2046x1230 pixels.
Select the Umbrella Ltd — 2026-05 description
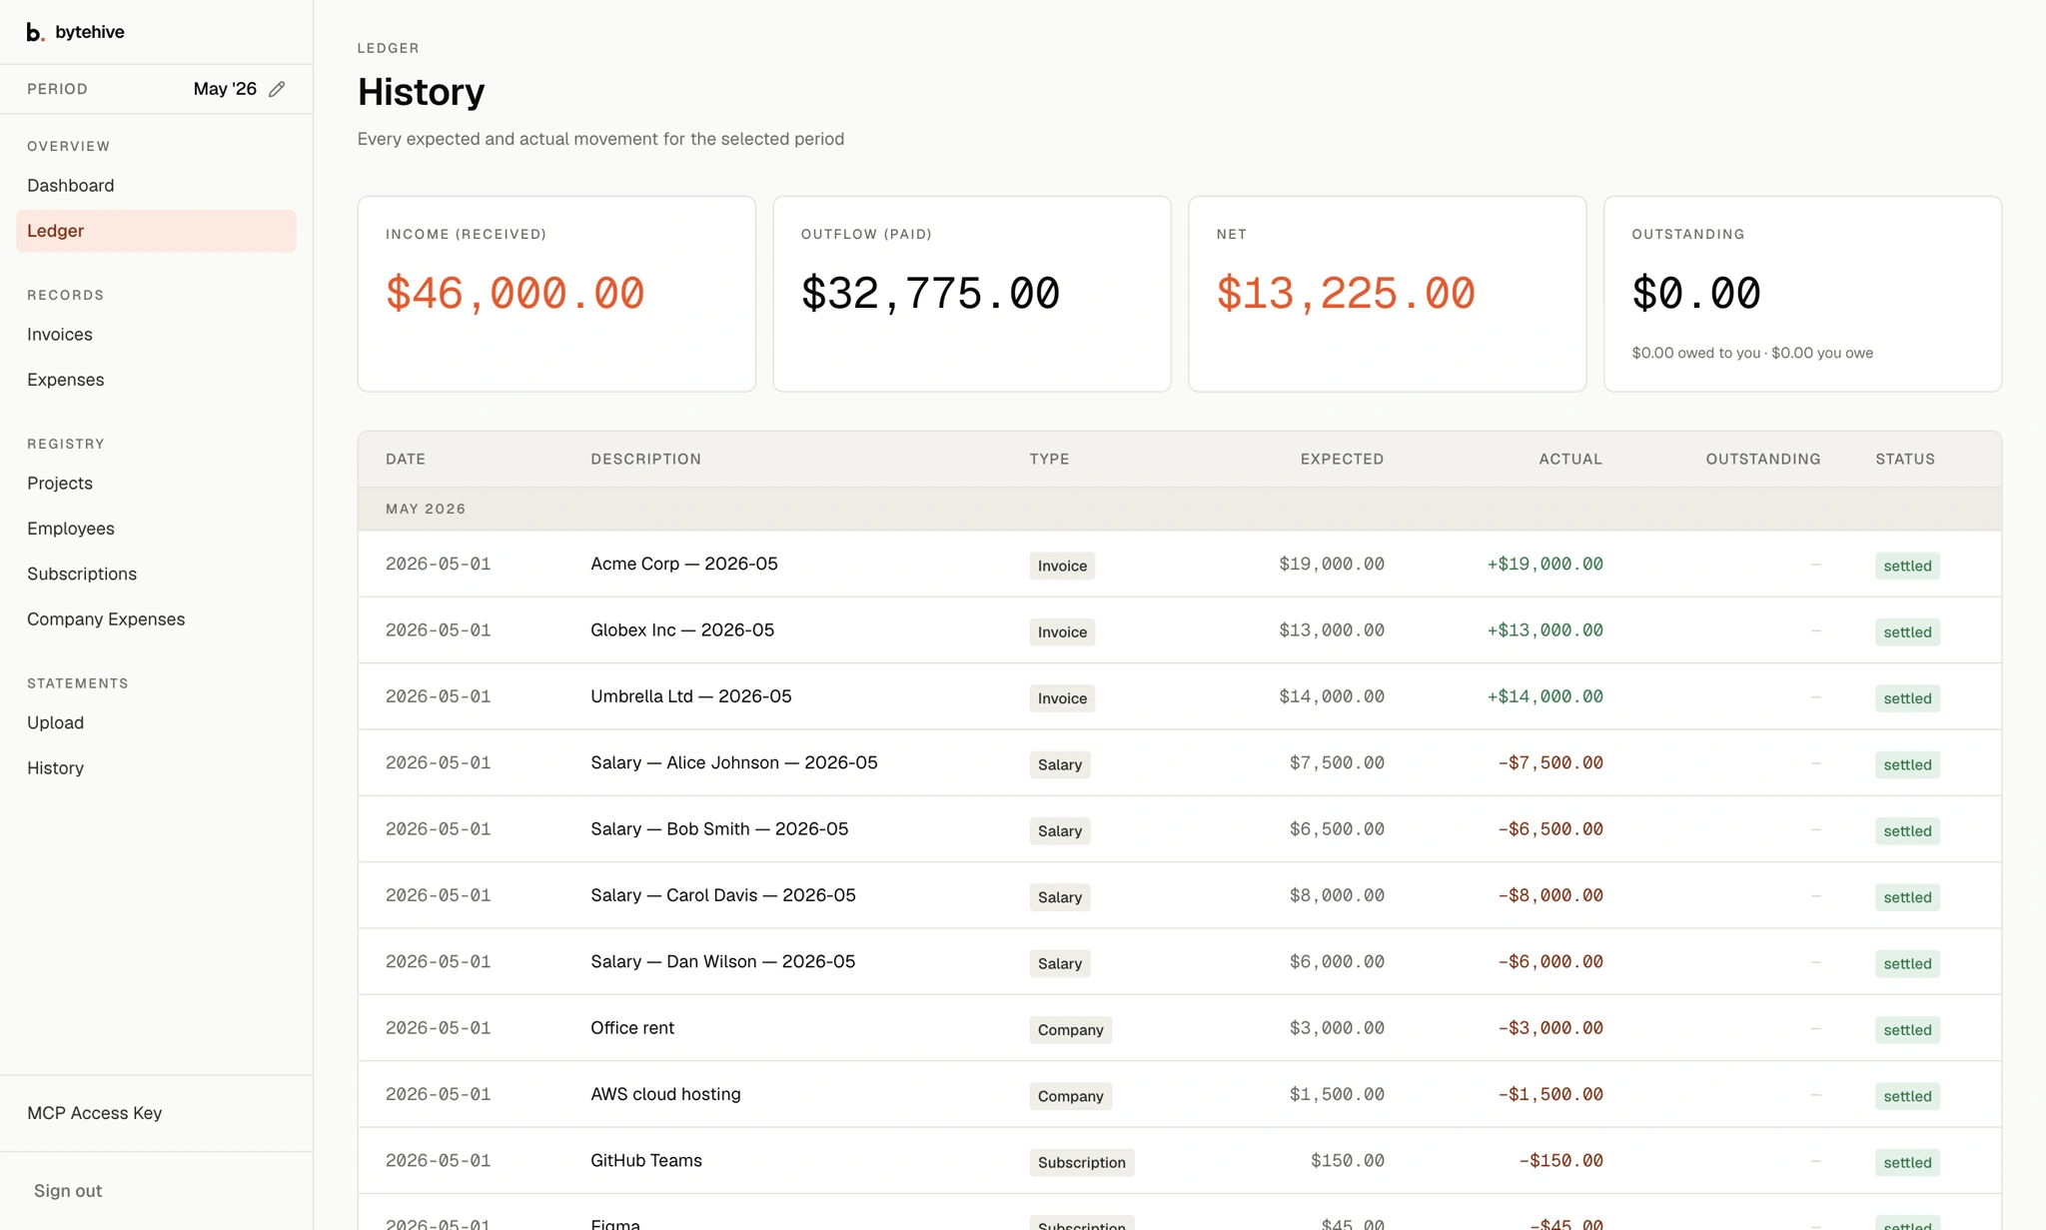(x=691, y=696)
